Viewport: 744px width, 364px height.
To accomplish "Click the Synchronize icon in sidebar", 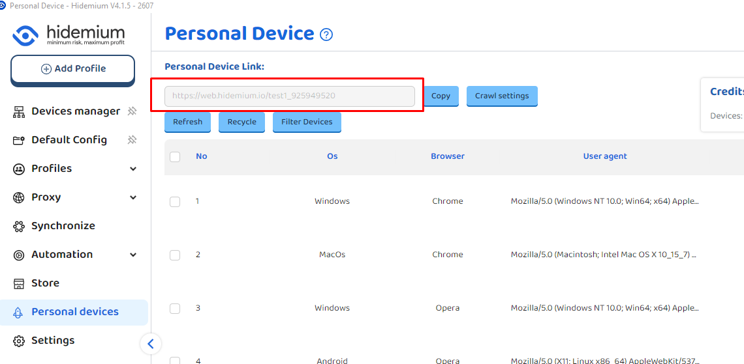I will 19,226.
